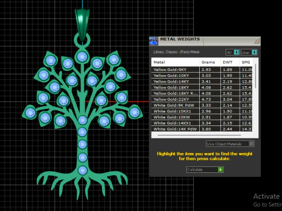
Task: Select the White Gold:14K PdW row
Action: click(202, 129)
